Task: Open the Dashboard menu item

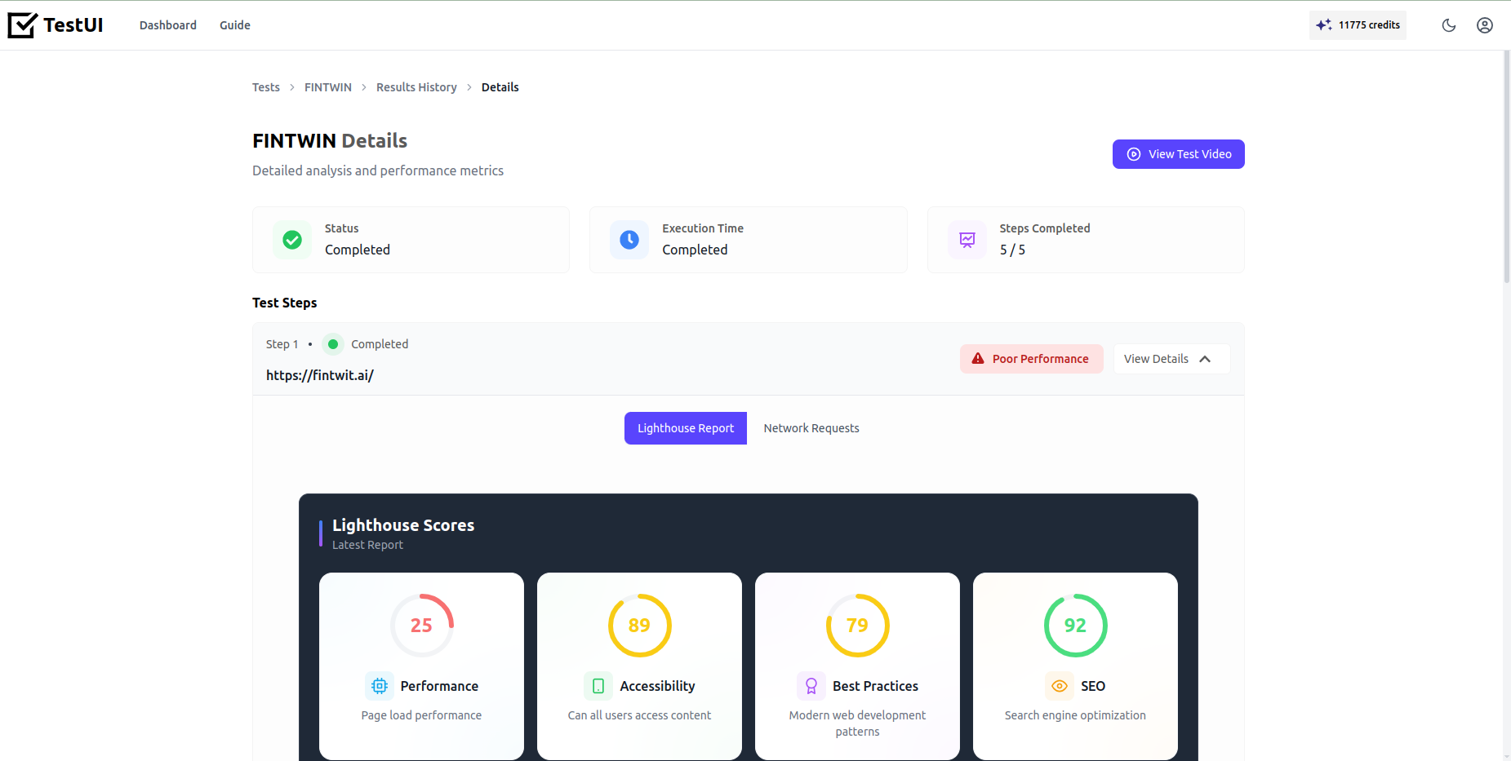Action: pos(168,25)
